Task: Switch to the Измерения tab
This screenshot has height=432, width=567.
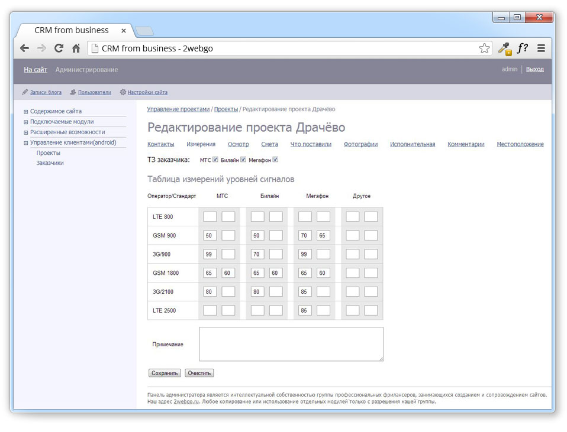Action: pyautogui.click(x=201, y=144)
